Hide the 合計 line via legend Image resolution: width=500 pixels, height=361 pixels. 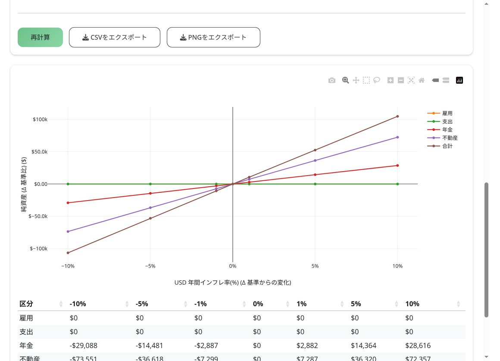click(x=440, y=146)
